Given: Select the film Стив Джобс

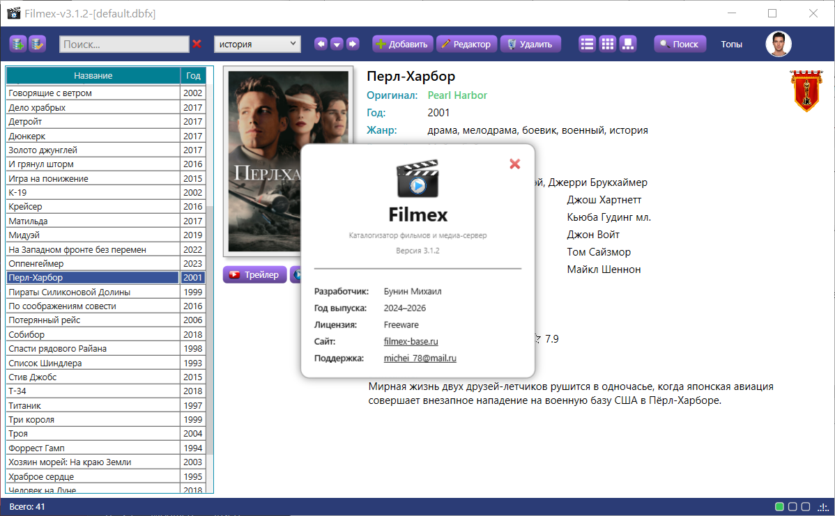Looking at the screenshot, I should 106,377.
